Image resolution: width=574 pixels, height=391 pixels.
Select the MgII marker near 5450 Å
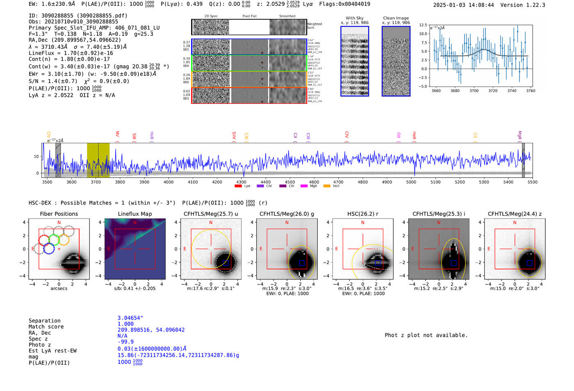[x=520, y=135]
